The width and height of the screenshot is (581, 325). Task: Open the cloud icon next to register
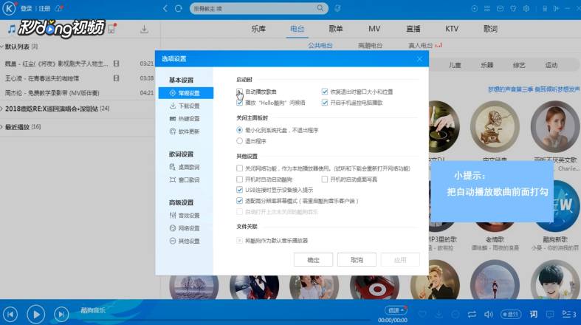(58, 8)
